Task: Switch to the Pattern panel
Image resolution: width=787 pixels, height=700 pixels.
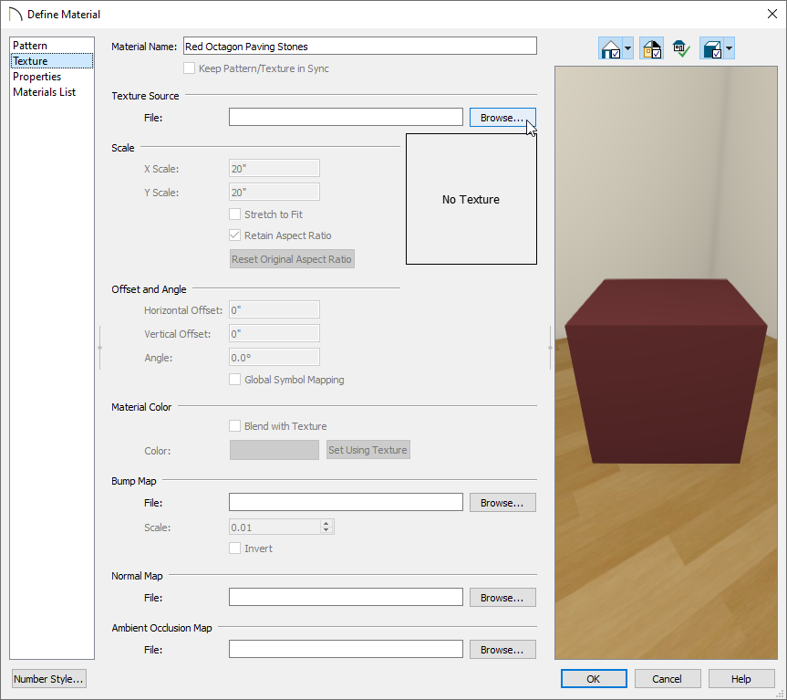Action: pyautogui.click(x=30, y=46)
